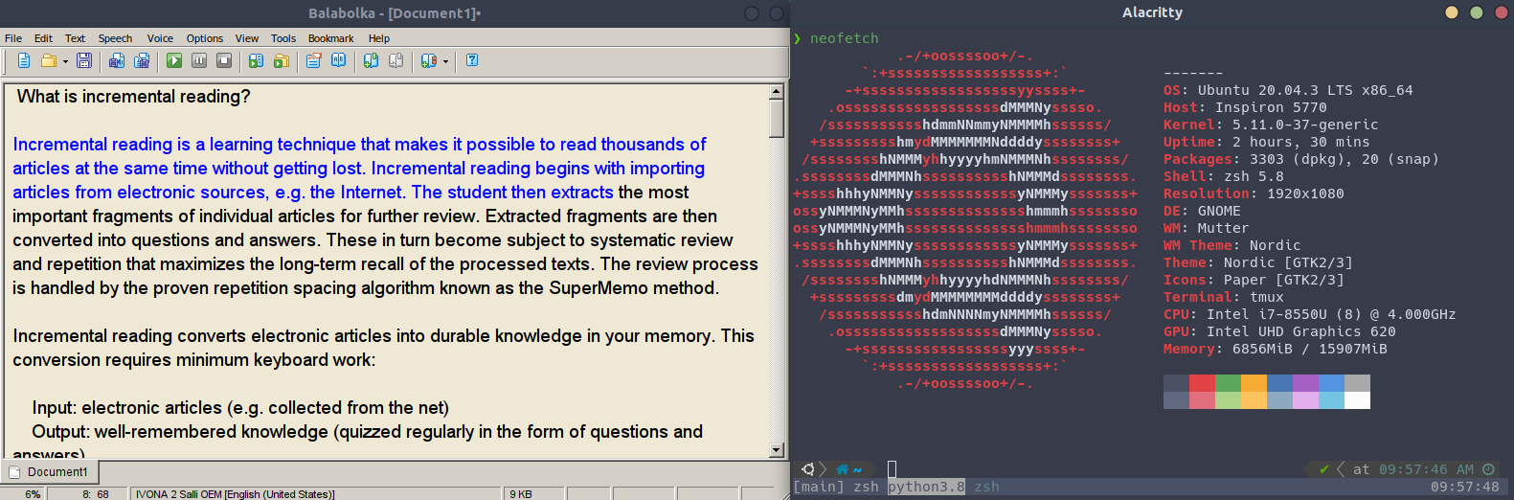Expand the Open file dropdown arrow
The width and height of the screenshot is (1514, 500).
click(x=65, y=61)
